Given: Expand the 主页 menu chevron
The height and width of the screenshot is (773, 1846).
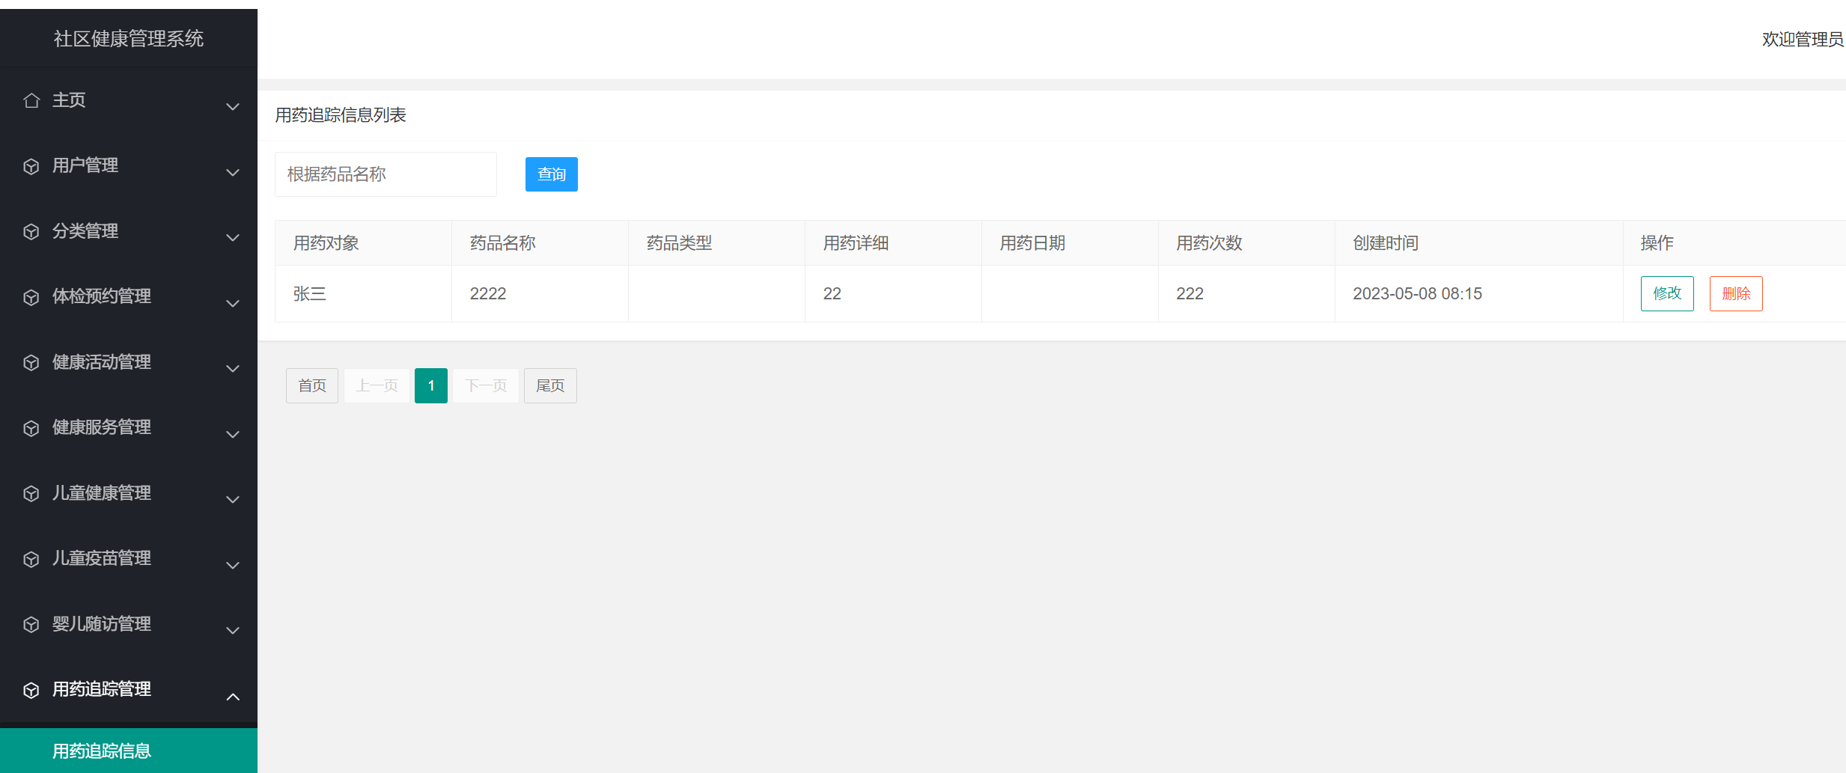Looking at the screenshot, I should [x=233, y=107].
